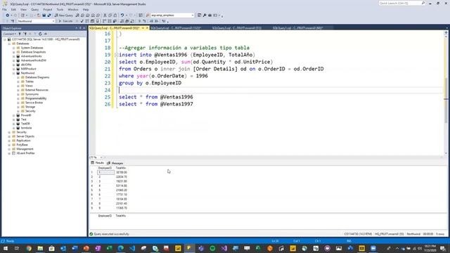
Task: Select the Database Snapshots tree item
Action: point(33,52)
